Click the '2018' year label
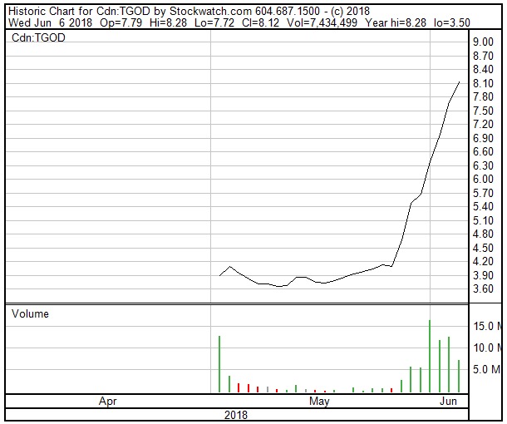 [236, 415]
